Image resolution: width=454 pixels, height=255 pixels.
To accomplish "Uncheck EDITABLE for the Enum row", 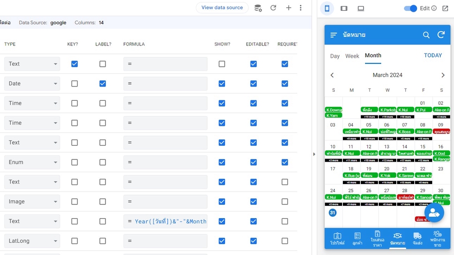I will (x=253, y=162).
